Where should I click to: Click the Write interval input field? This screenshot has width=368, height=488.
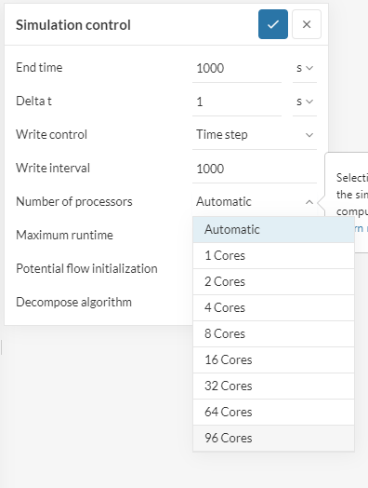pyautogui.click(x=255, y=169)
